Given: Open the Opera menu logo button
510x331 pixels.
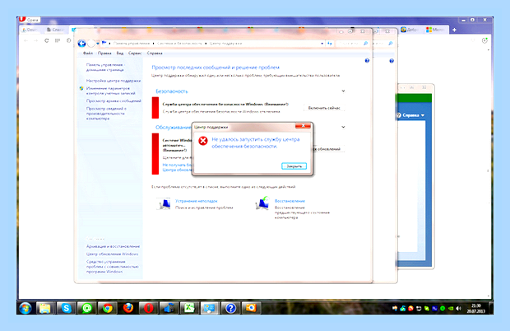Looking at the screenshot, I should pyautogui.click(x=30, y=20).
